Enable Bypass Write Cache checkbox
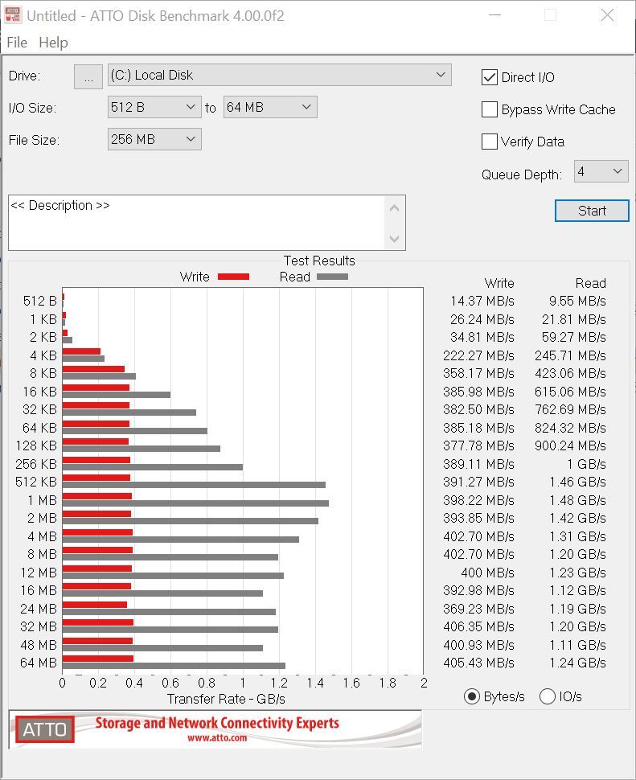 click(x=490, y=109)
